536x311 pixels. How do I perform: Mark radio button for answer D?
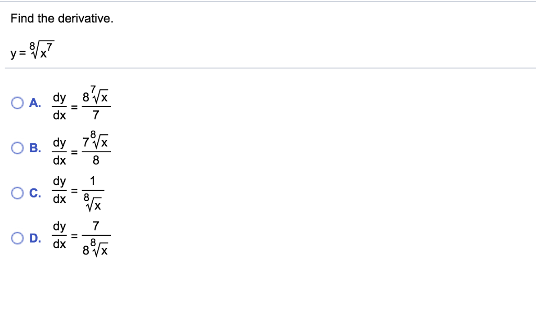click(x=17, y=238)
